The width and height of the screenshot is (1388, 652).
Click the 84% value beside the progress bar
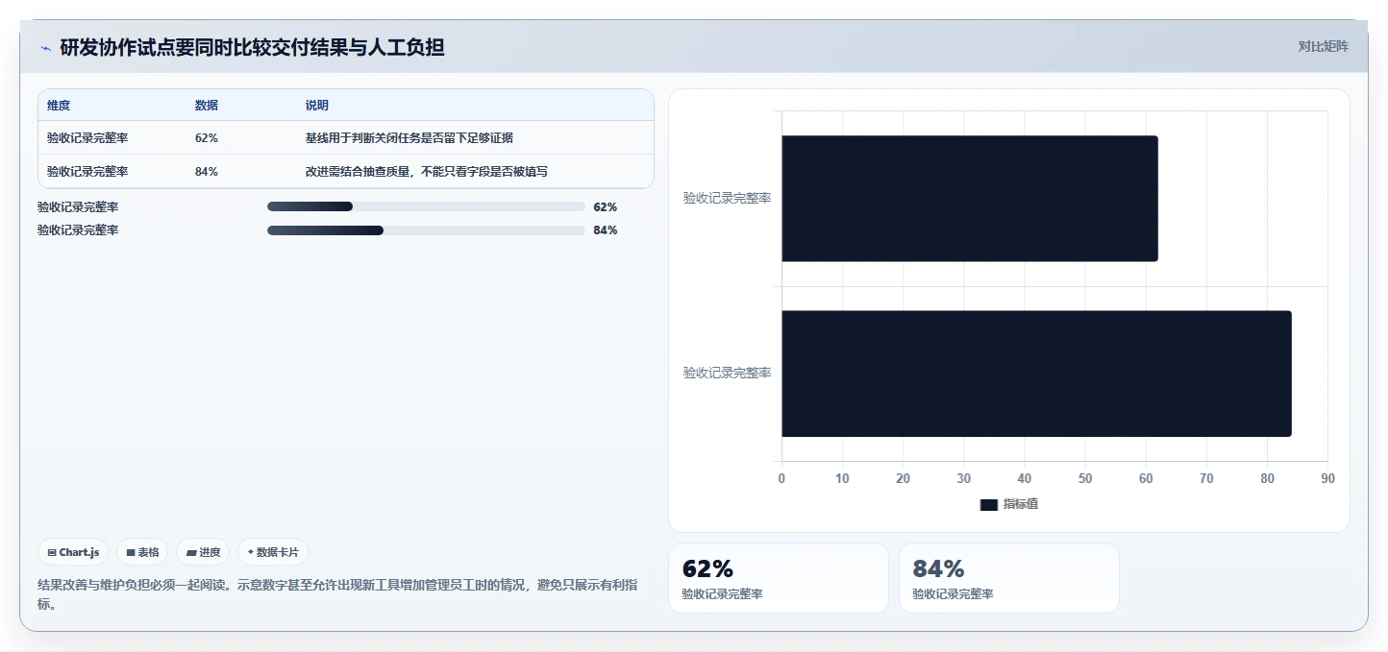pyautogui.click(x=605, y=230)
